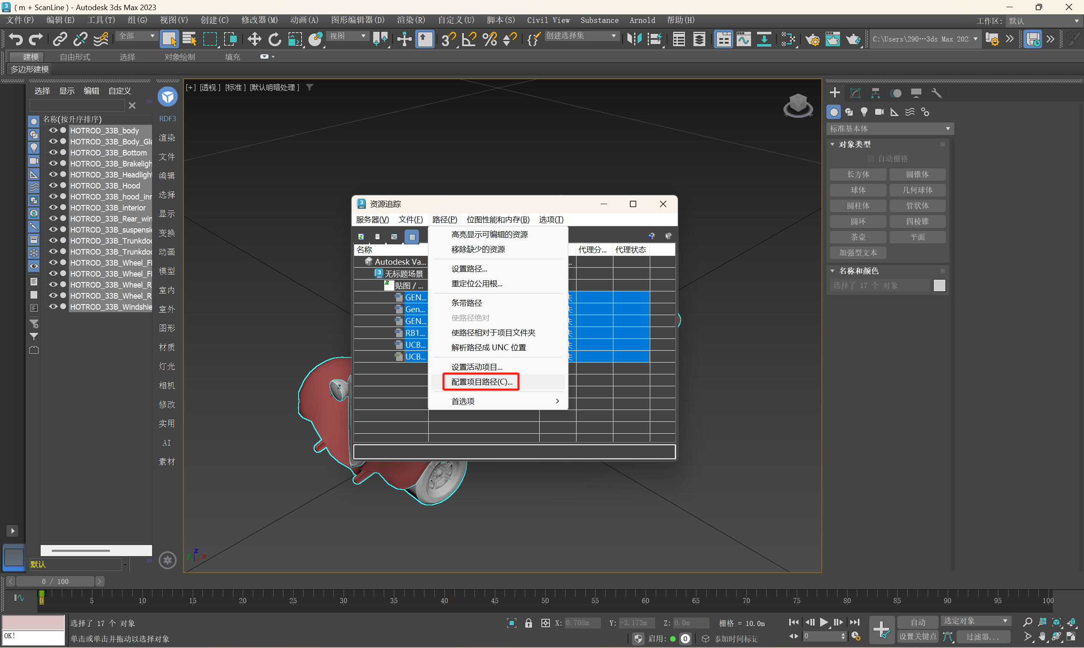Open the Modify panel tab icon

pyautogui.click(x=855, y=93)
